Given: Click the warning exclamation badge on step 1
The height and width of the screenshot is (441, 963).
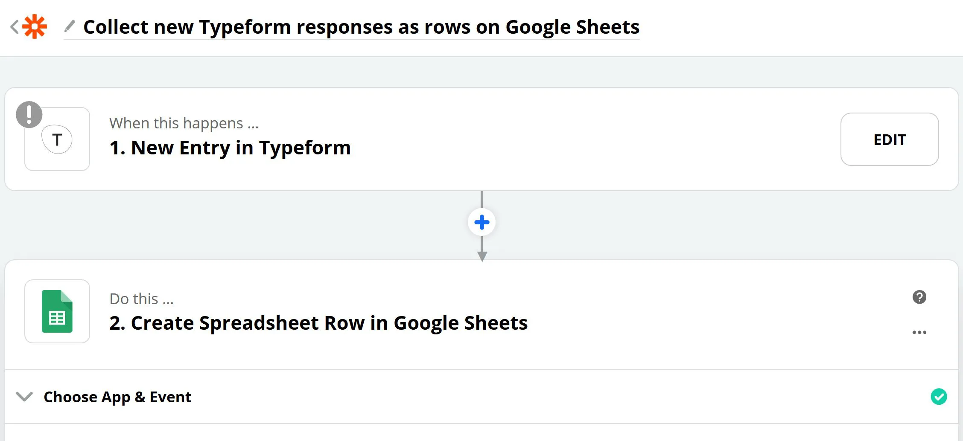Looking at the screenshot, I should (29, 114).
